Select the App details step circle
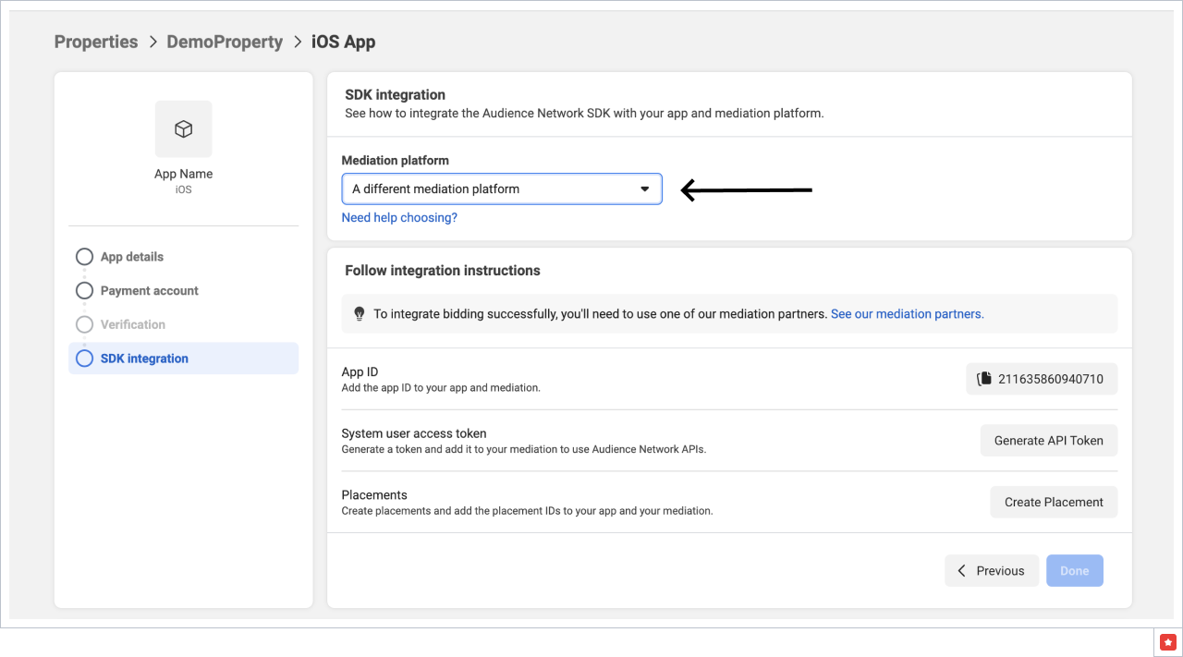1183x657 pixels. coord(85,257)
